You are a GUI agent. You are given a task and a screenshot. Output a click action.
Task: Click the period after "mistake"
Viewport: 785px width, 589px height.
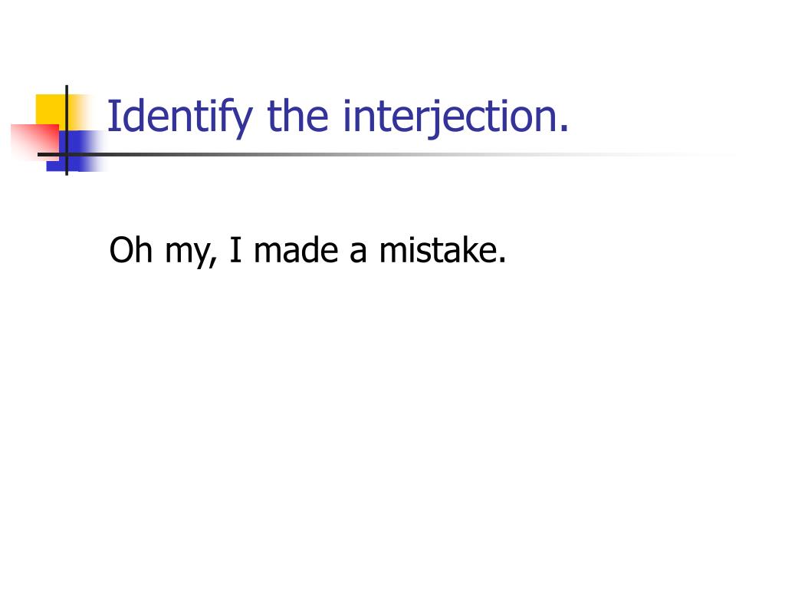point(502,259)
